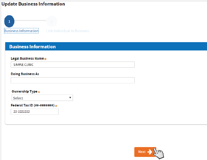Go to Link Individual to Business step
The image size is (207, 160).
tap(67, 31)
